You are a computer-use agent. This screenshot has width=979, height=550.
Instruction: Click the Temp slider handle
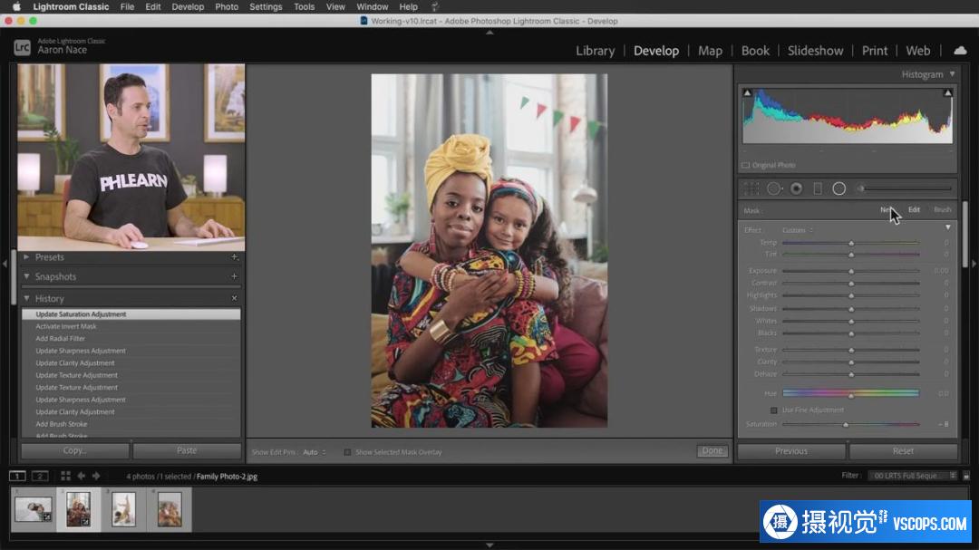click(x=851, y=243)
